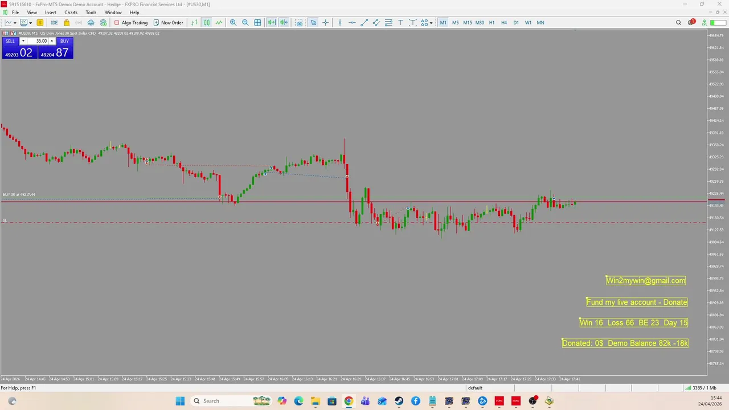
Task: Open the Help menu
Action: (x=134, y=13)
